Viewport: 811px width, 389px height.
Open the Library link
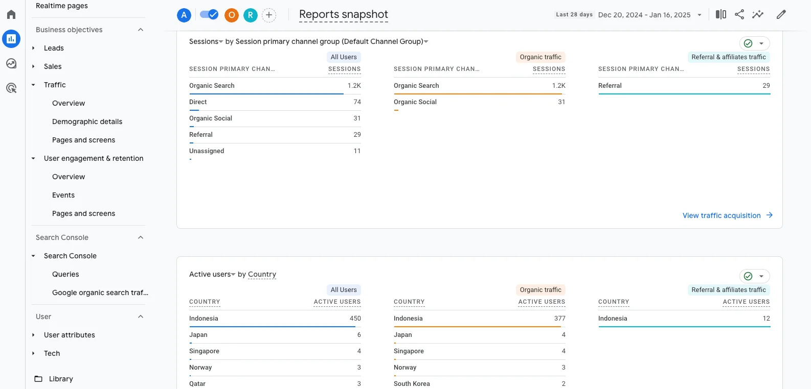(61, 379)
